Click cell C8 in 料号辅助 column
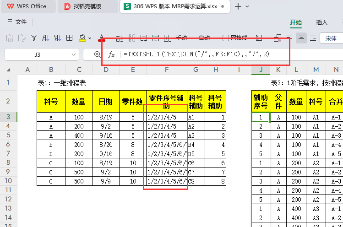 tap(196, 181)
